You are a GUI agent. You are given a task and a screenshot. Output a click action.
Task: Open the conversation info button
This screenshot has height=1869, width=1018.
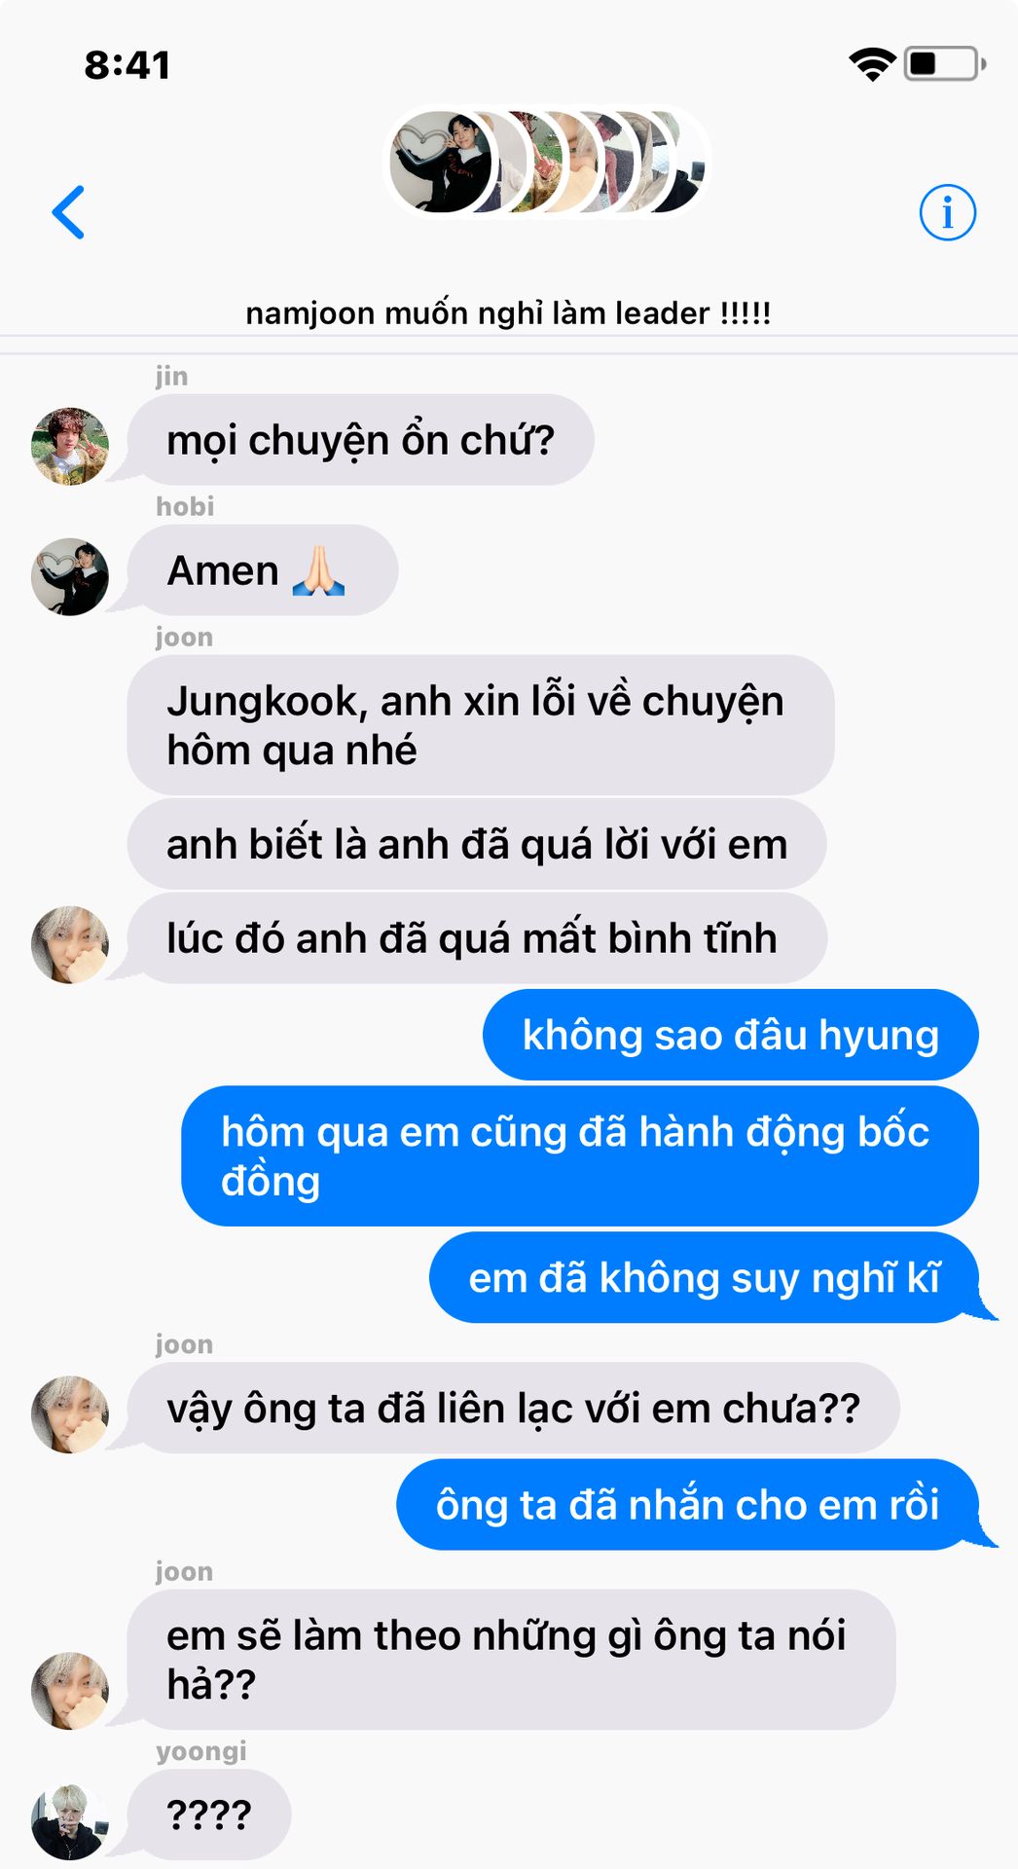pyautogui.click(x=947, y=212)
